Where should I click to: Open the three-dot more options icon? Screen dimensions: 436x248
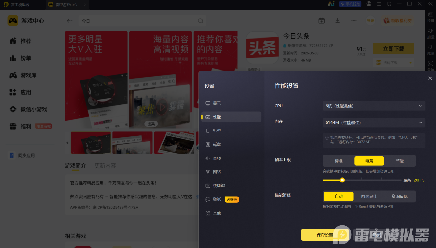coord(354,21)
